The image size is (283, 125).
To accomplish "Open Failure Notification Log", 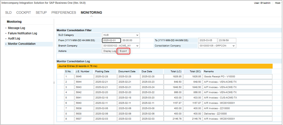I will click(x=23, y=33).
